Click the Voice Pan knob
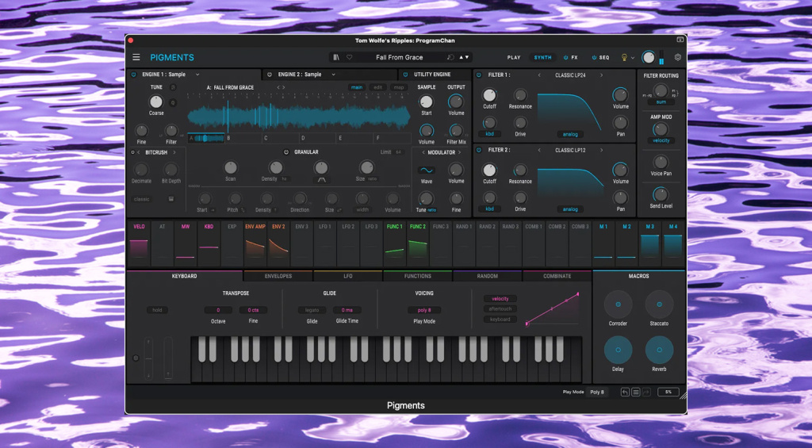 coord(661,162)
